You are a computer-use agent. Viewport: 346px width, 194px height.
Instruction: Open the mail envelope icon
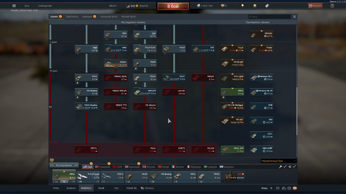(295, 188)
